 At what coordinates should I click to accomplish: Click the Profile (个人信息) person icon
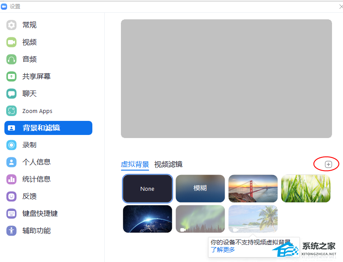(x=11, y=162)
